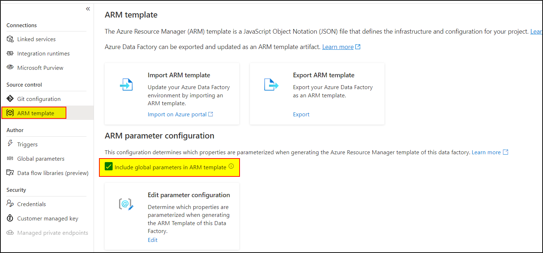543x253 pixels.
Task: Click the Export ARM template arrow icon
Action: (x=271, y=84)
